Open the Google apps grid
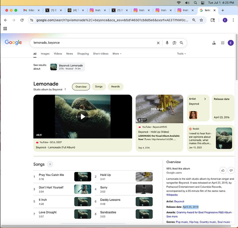Viewport: 238px width, 228px height. coord(222,43)
